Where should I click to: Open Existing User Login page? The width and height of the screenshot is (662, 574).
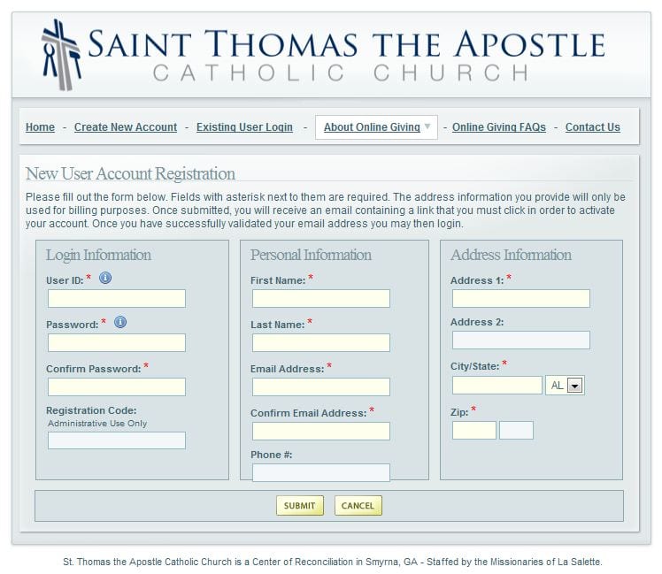[244, 127]
